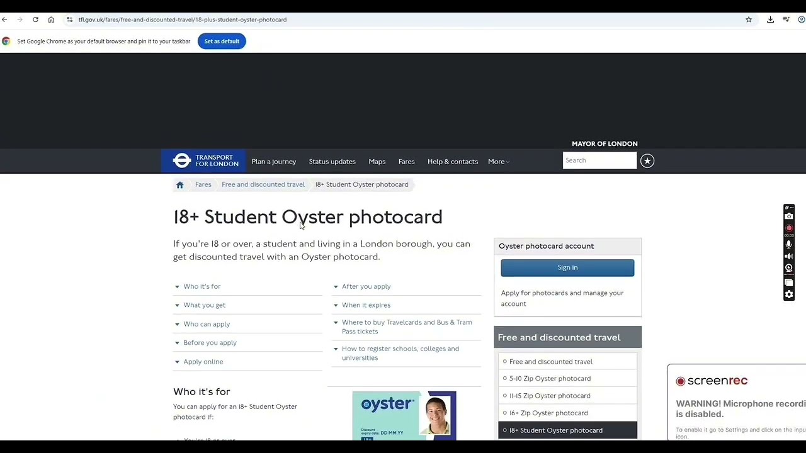Click the TfL favourites star icon
Image resolution: width=806 pixels, height=453 pixels.
[647, 161]
